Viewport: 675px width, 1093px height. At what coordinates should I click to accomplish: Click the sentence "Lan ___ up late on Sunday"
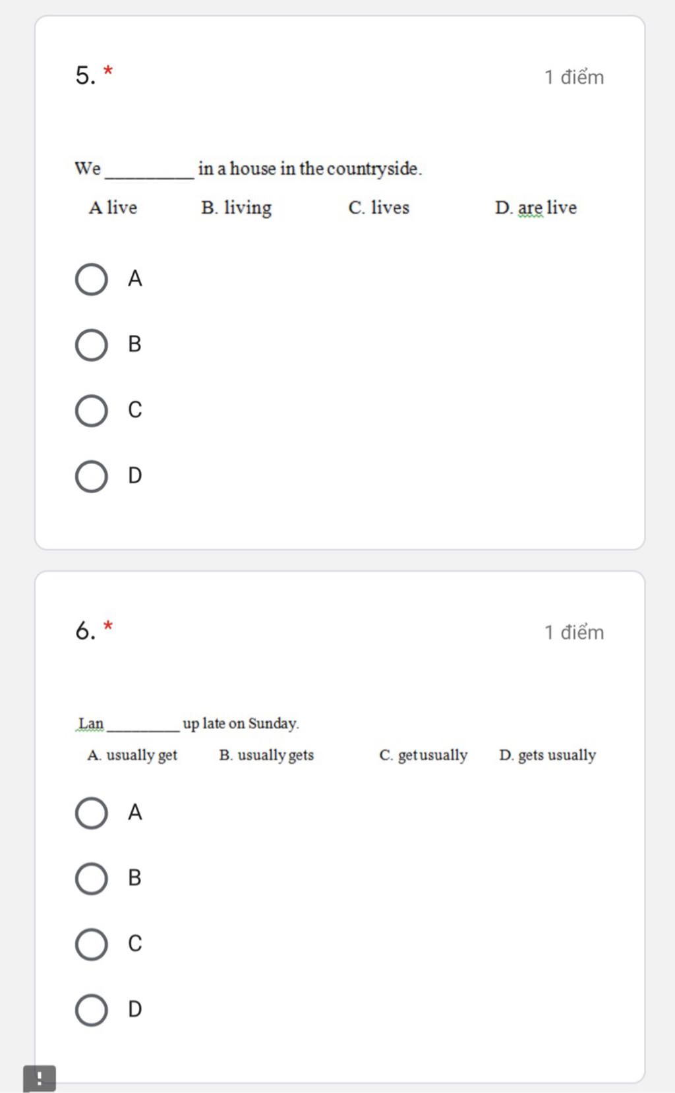coord(189,724)
